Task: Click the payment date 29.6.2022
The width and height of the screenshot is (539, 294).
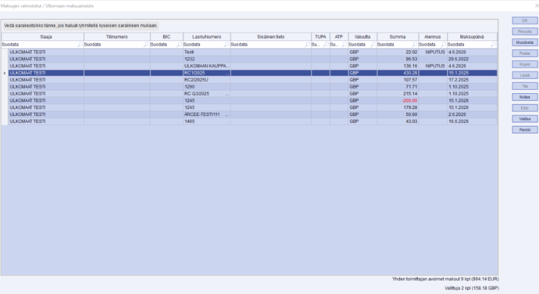Action: (472, 59)
